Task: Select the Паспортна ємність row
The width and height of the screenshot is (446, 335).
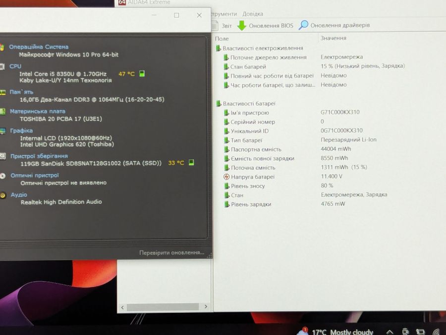Action: (253, 149)
